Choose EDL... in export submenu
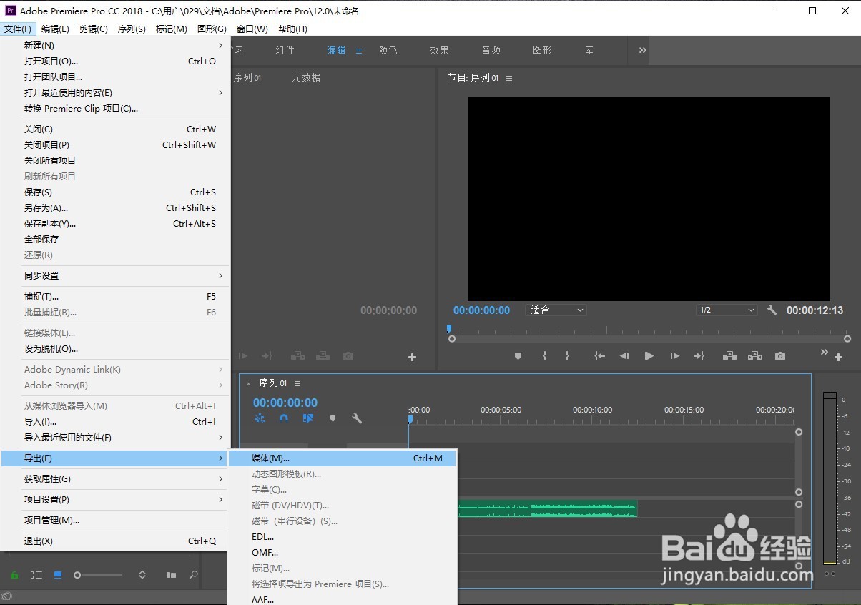861x605 pixels. 342,536
